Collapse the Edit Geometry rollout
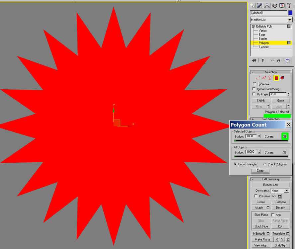This screenshot has width=295, height=249. [271, 179]
